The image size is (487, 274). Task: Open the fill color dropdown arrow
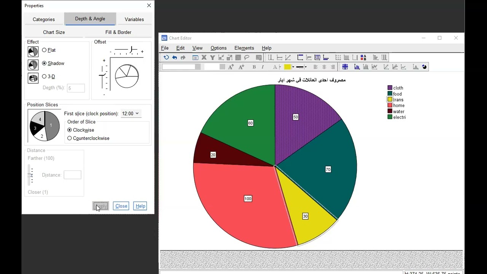click(293, 67)
